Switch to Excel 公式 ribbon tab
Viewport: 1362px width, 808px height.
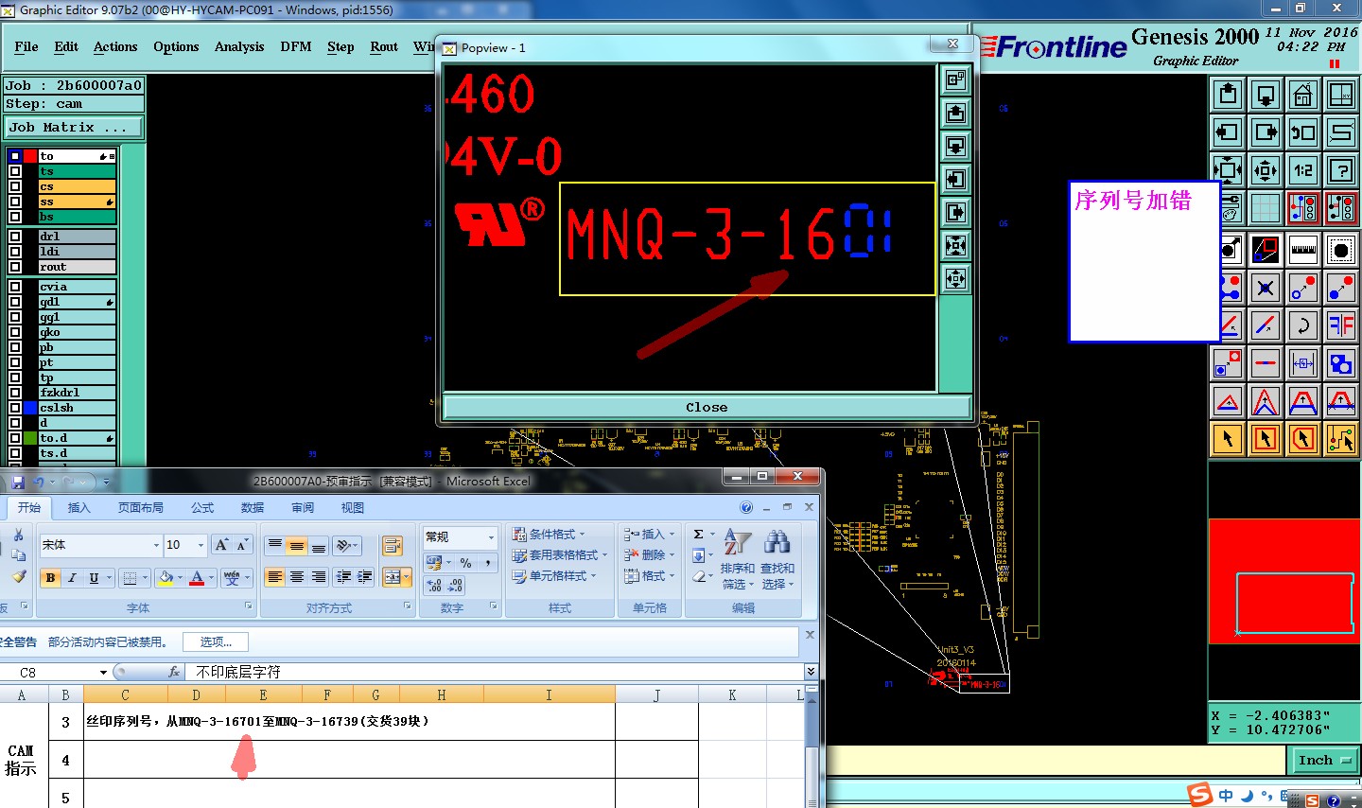point(202,508)
